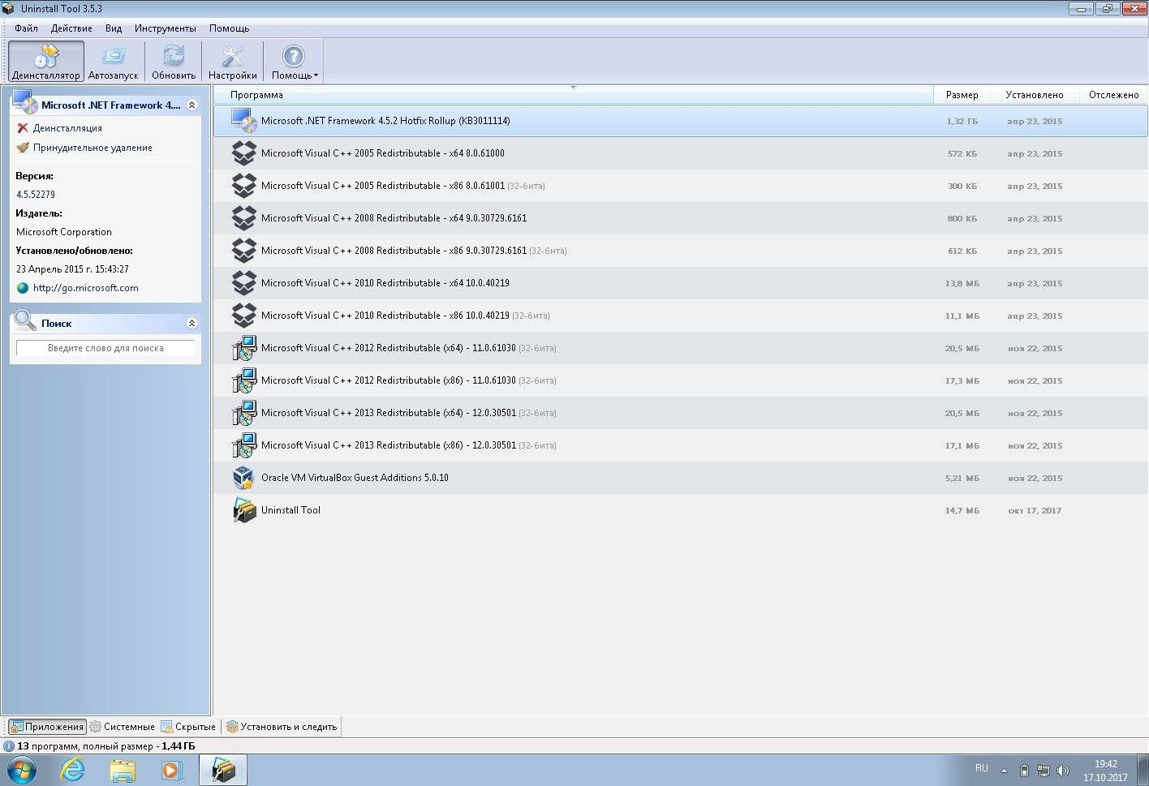Select the Oracle VM VirtualBox Guest Additions icon
Screen dimensions: 1149x786
243,478
